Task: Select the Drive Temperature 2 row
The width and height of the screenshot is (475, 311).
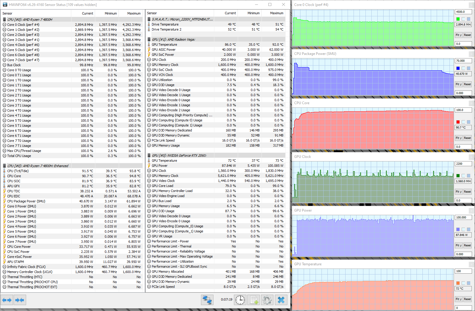Action: (x=216, y=29)
